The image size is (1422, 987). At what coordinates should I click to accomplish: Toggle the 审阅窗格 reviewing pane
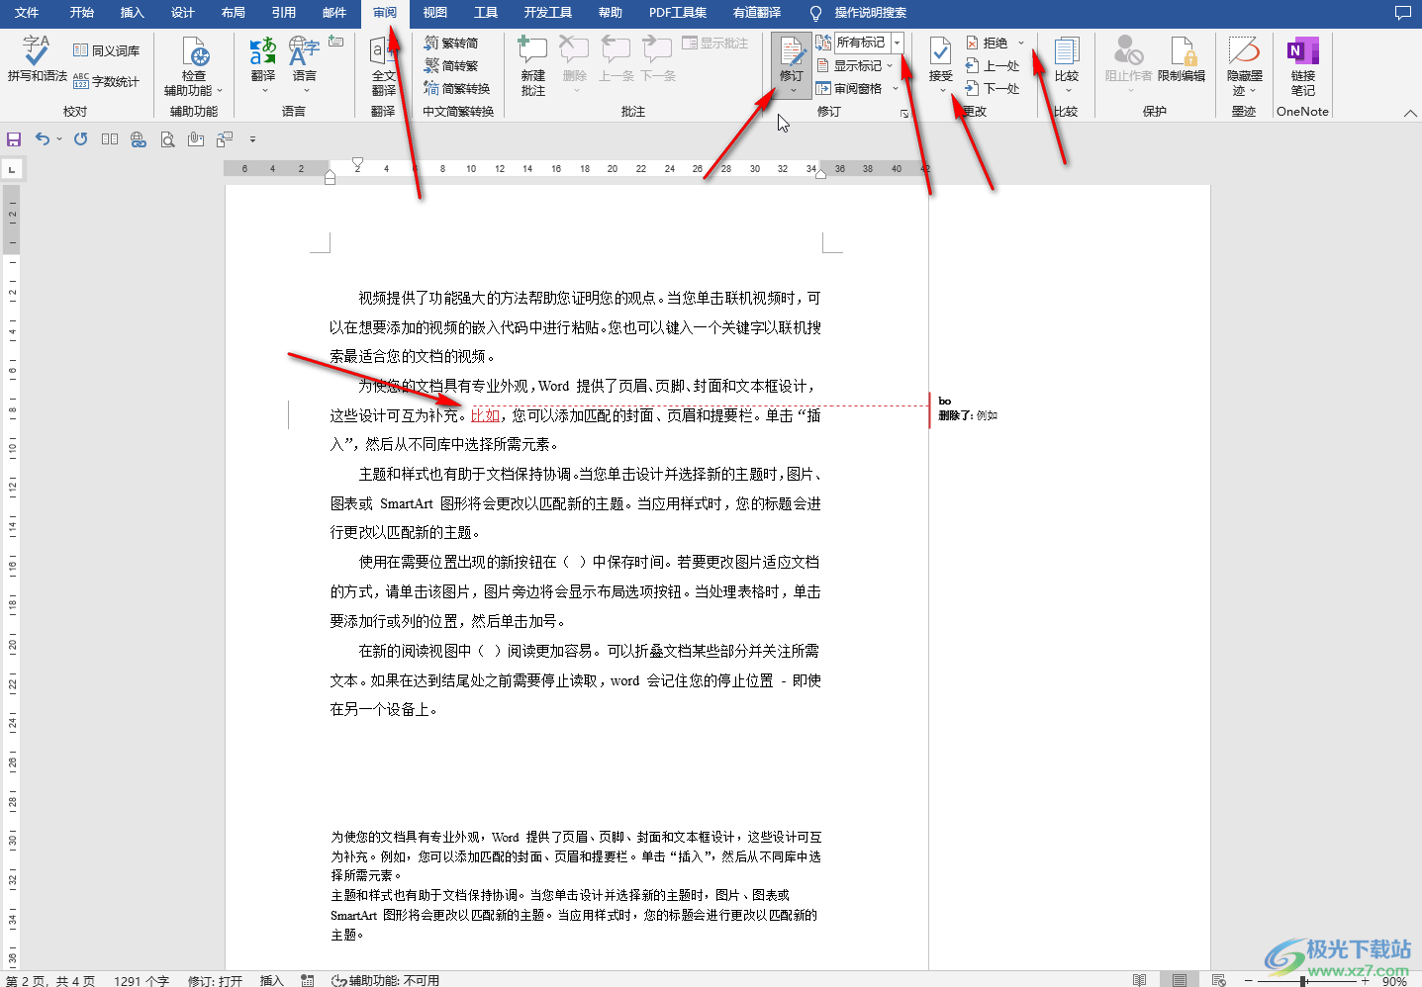[x=849, y=88]
